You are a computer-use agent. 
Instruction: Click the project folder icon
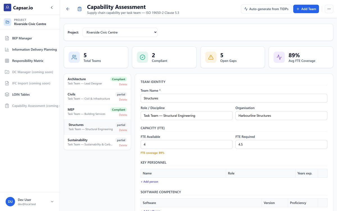click(8, 22)
